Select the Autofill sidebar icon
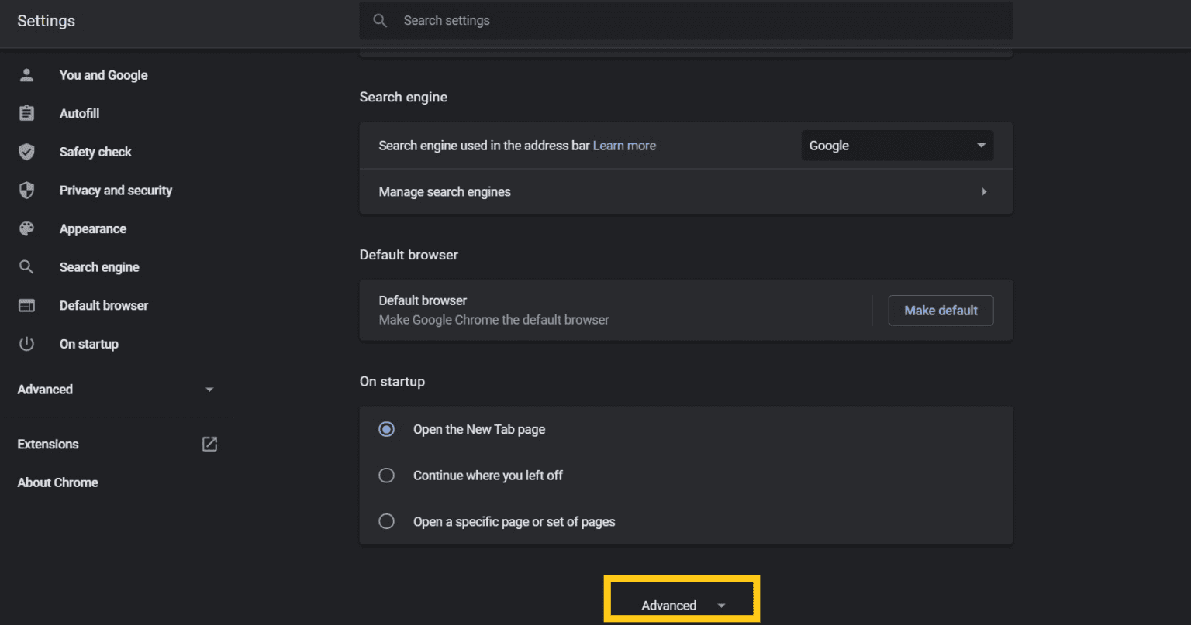Image resolution: width=1191 pixels, height=625 pixels. point(27,113)
